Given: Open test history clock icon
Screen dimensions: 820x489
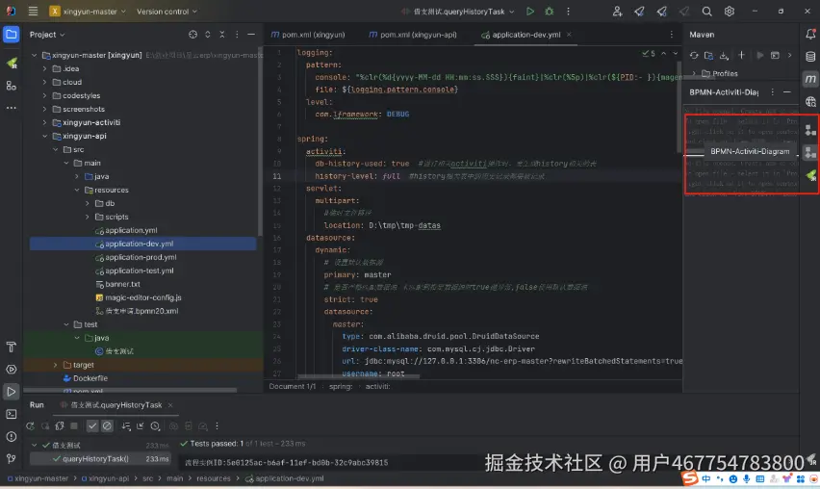Looking at the screenshot, I should (x=155, y=426).
